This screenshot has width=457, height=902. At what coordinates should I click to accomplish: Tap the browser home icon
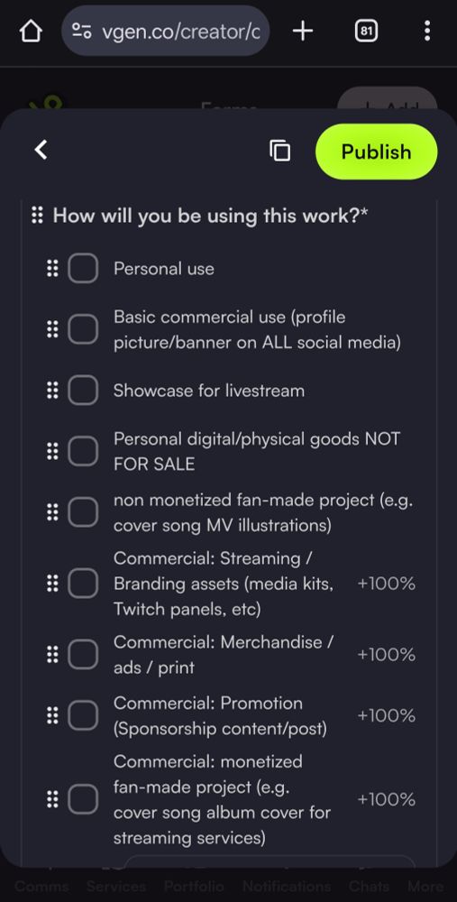31,31
